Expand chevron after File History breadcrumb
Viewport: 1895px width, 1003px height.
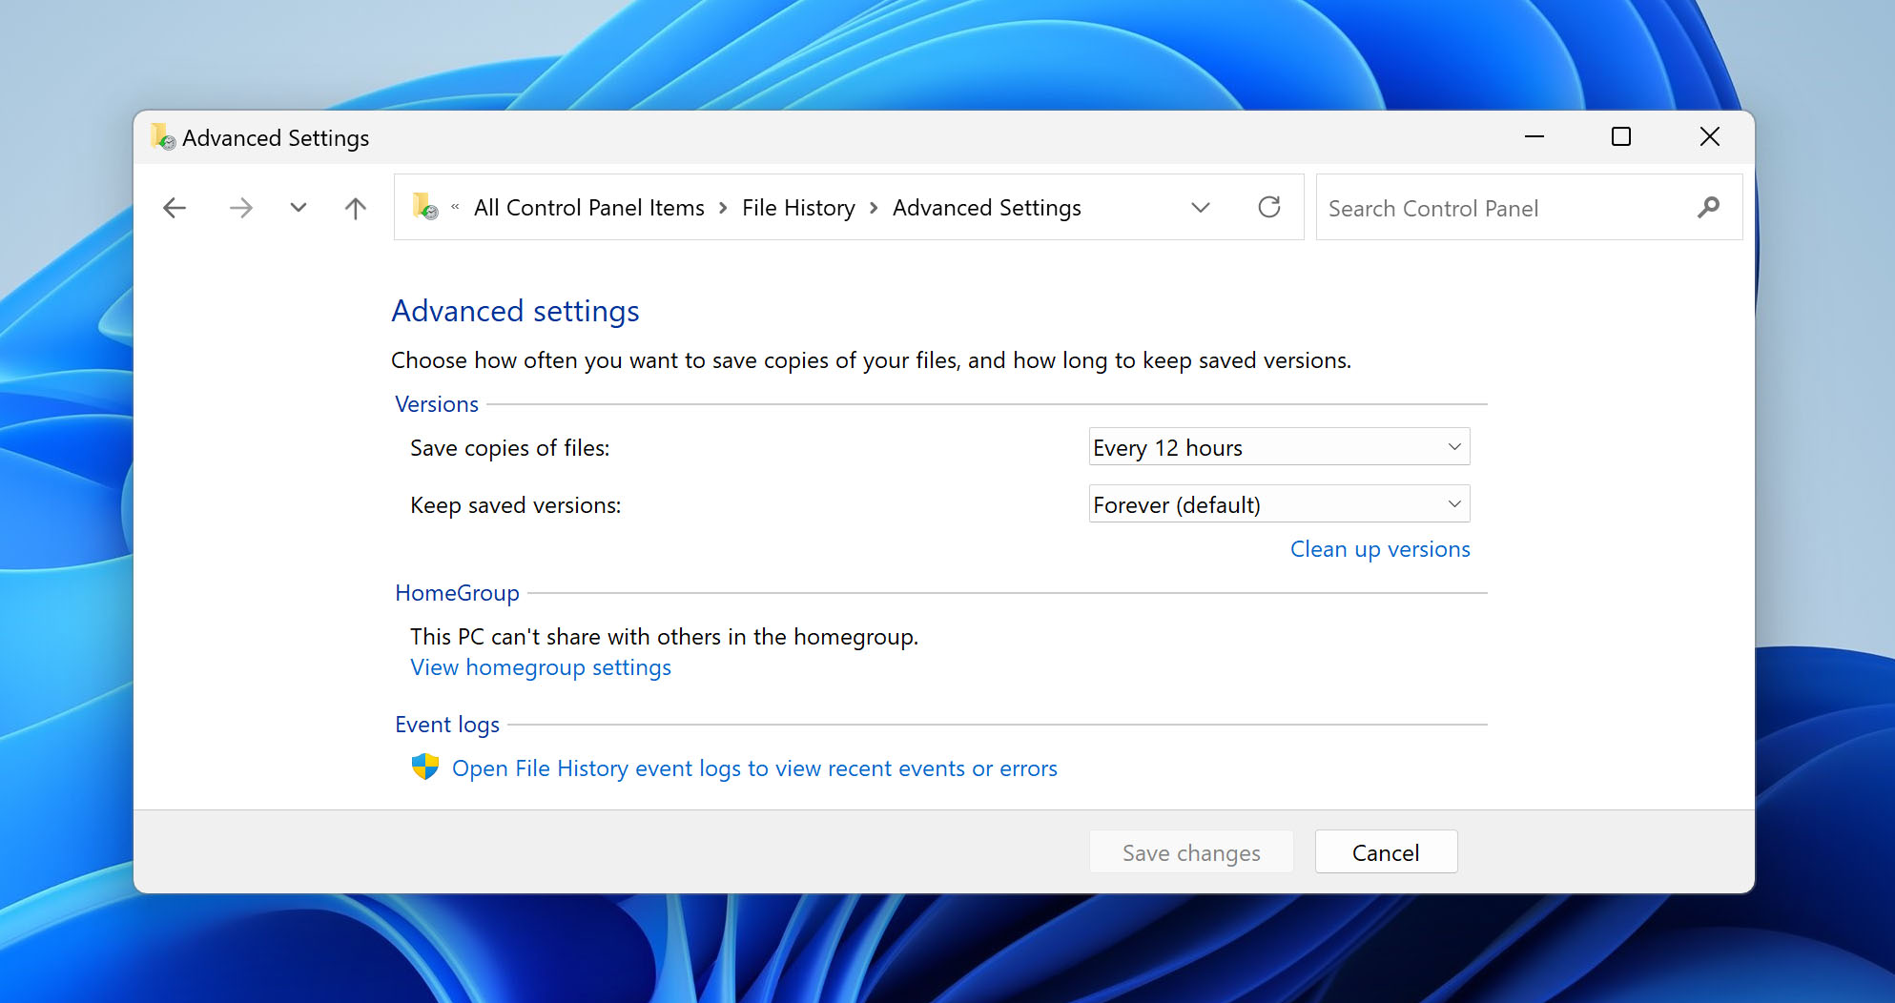pyautogui.click(x=874, y=208)
